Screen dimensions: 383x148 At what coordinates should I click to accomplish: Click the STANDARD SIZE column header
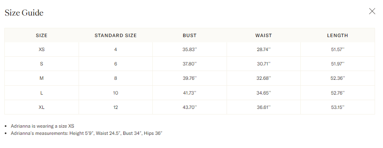[116, 36]
